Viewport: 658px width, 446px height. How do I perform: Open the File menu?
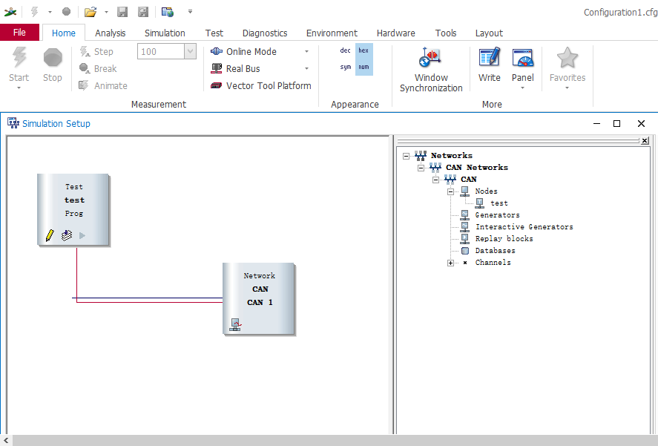pos(19,33)
